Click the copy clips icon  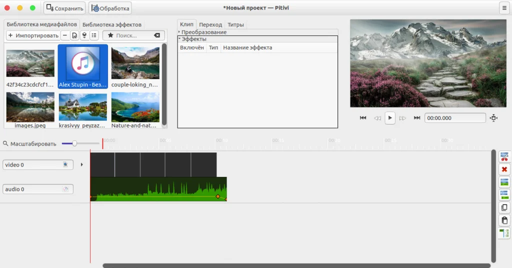(504, 207)
